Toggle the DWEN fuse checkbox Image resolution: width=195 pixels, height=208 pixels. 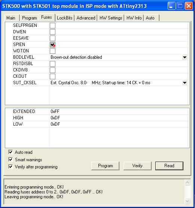point(52,32)
